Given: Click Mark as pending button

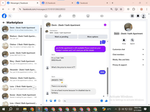Looking at the screenshot, I should point(61,37).
